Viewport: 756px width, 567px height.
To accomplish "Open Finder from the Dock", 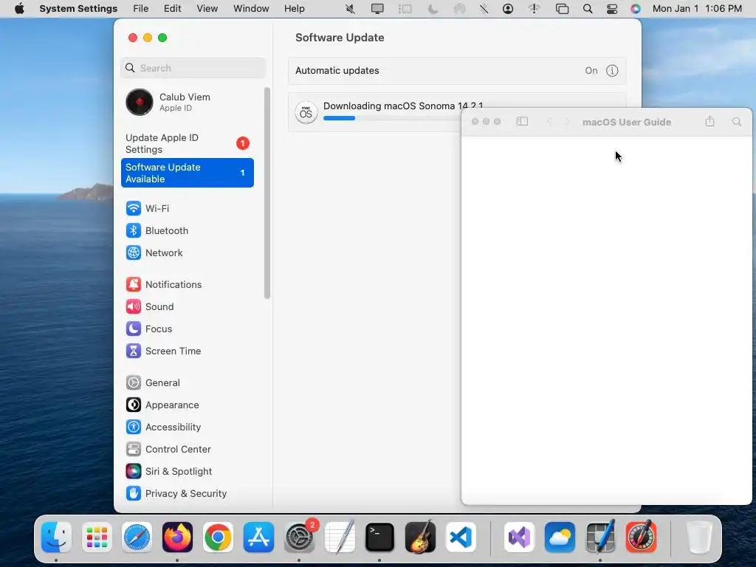I will pyautogui.click(x=56, y=537).
